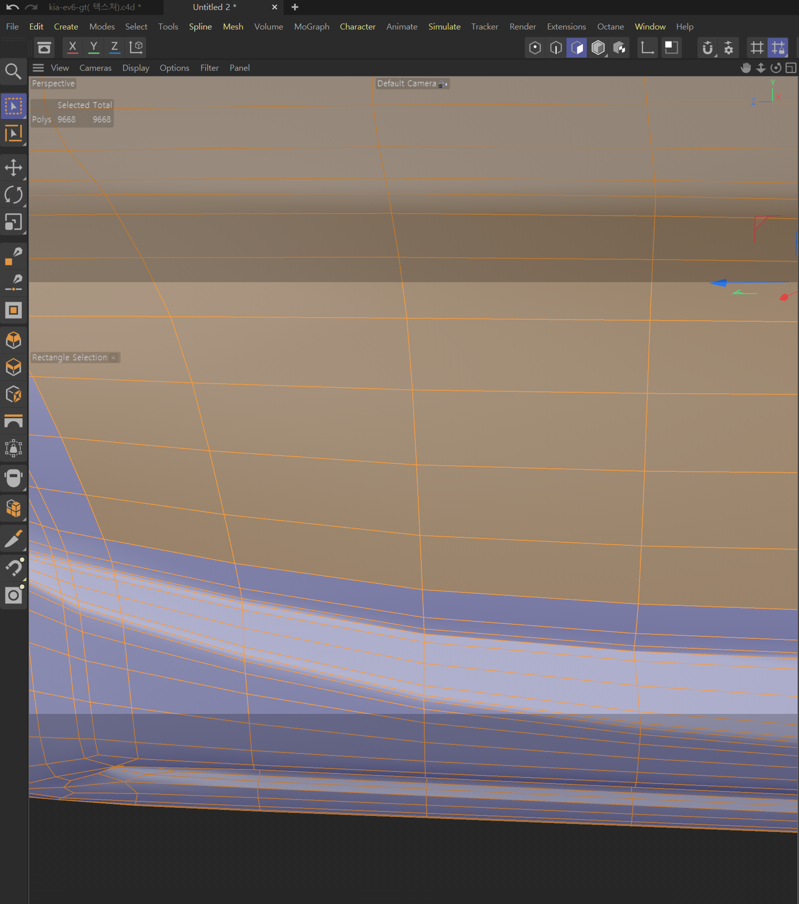Toggle Z axis lock
This screenshot has height=904, width=799.
tap(115, 47)
